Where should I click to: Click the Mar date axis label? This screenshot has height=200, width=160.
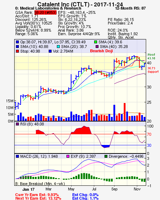tap(48, 189)
